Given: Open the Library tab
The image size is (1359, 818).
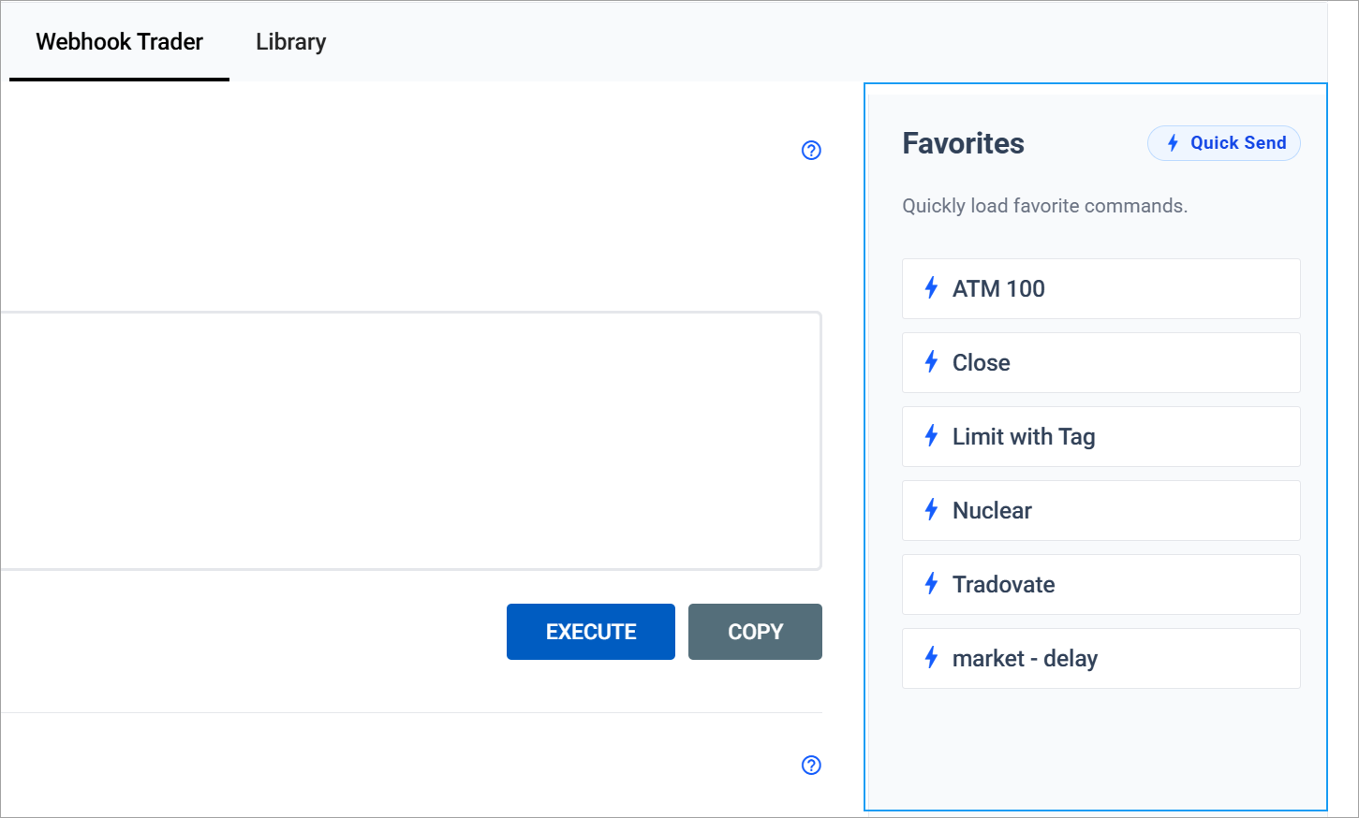Looking at the screenshot, I should point(291,42).
